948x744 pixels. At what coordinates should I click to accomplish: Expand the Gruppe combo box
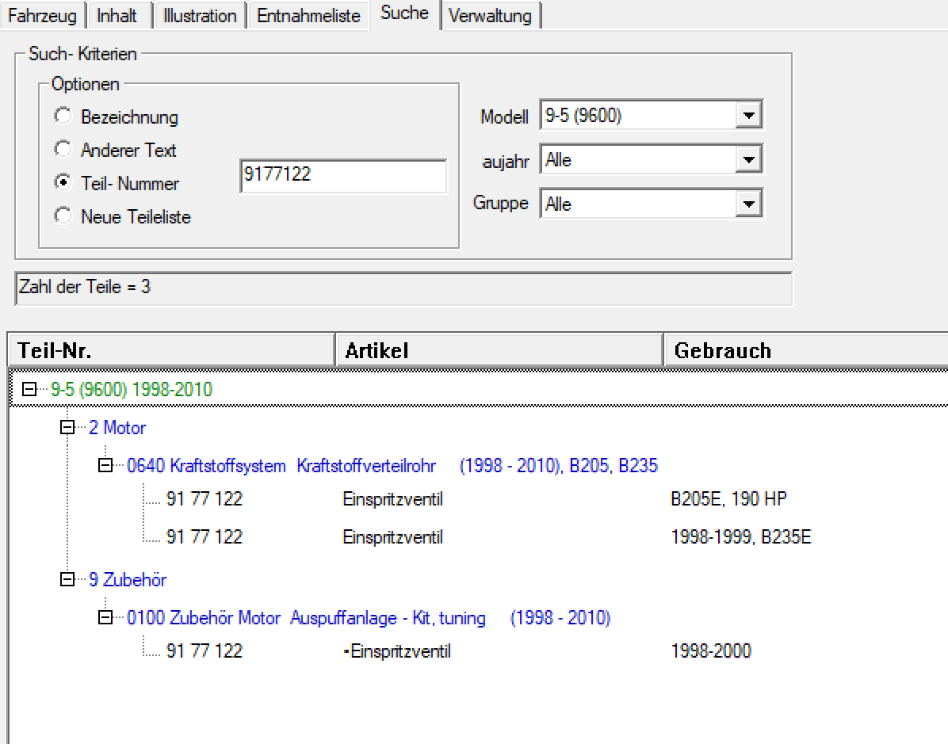[x=748, y=204]
